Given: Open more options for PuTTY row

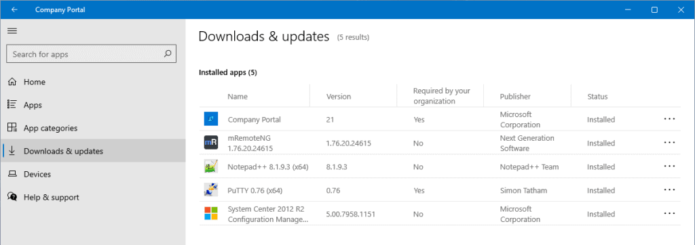Looking at the screenshot, I should [x=669, y=190].
